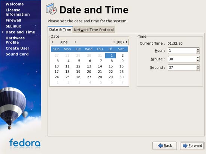
Task: Select June 28 on the calendar
Action: pyautogui.click(x=100, y=77)
